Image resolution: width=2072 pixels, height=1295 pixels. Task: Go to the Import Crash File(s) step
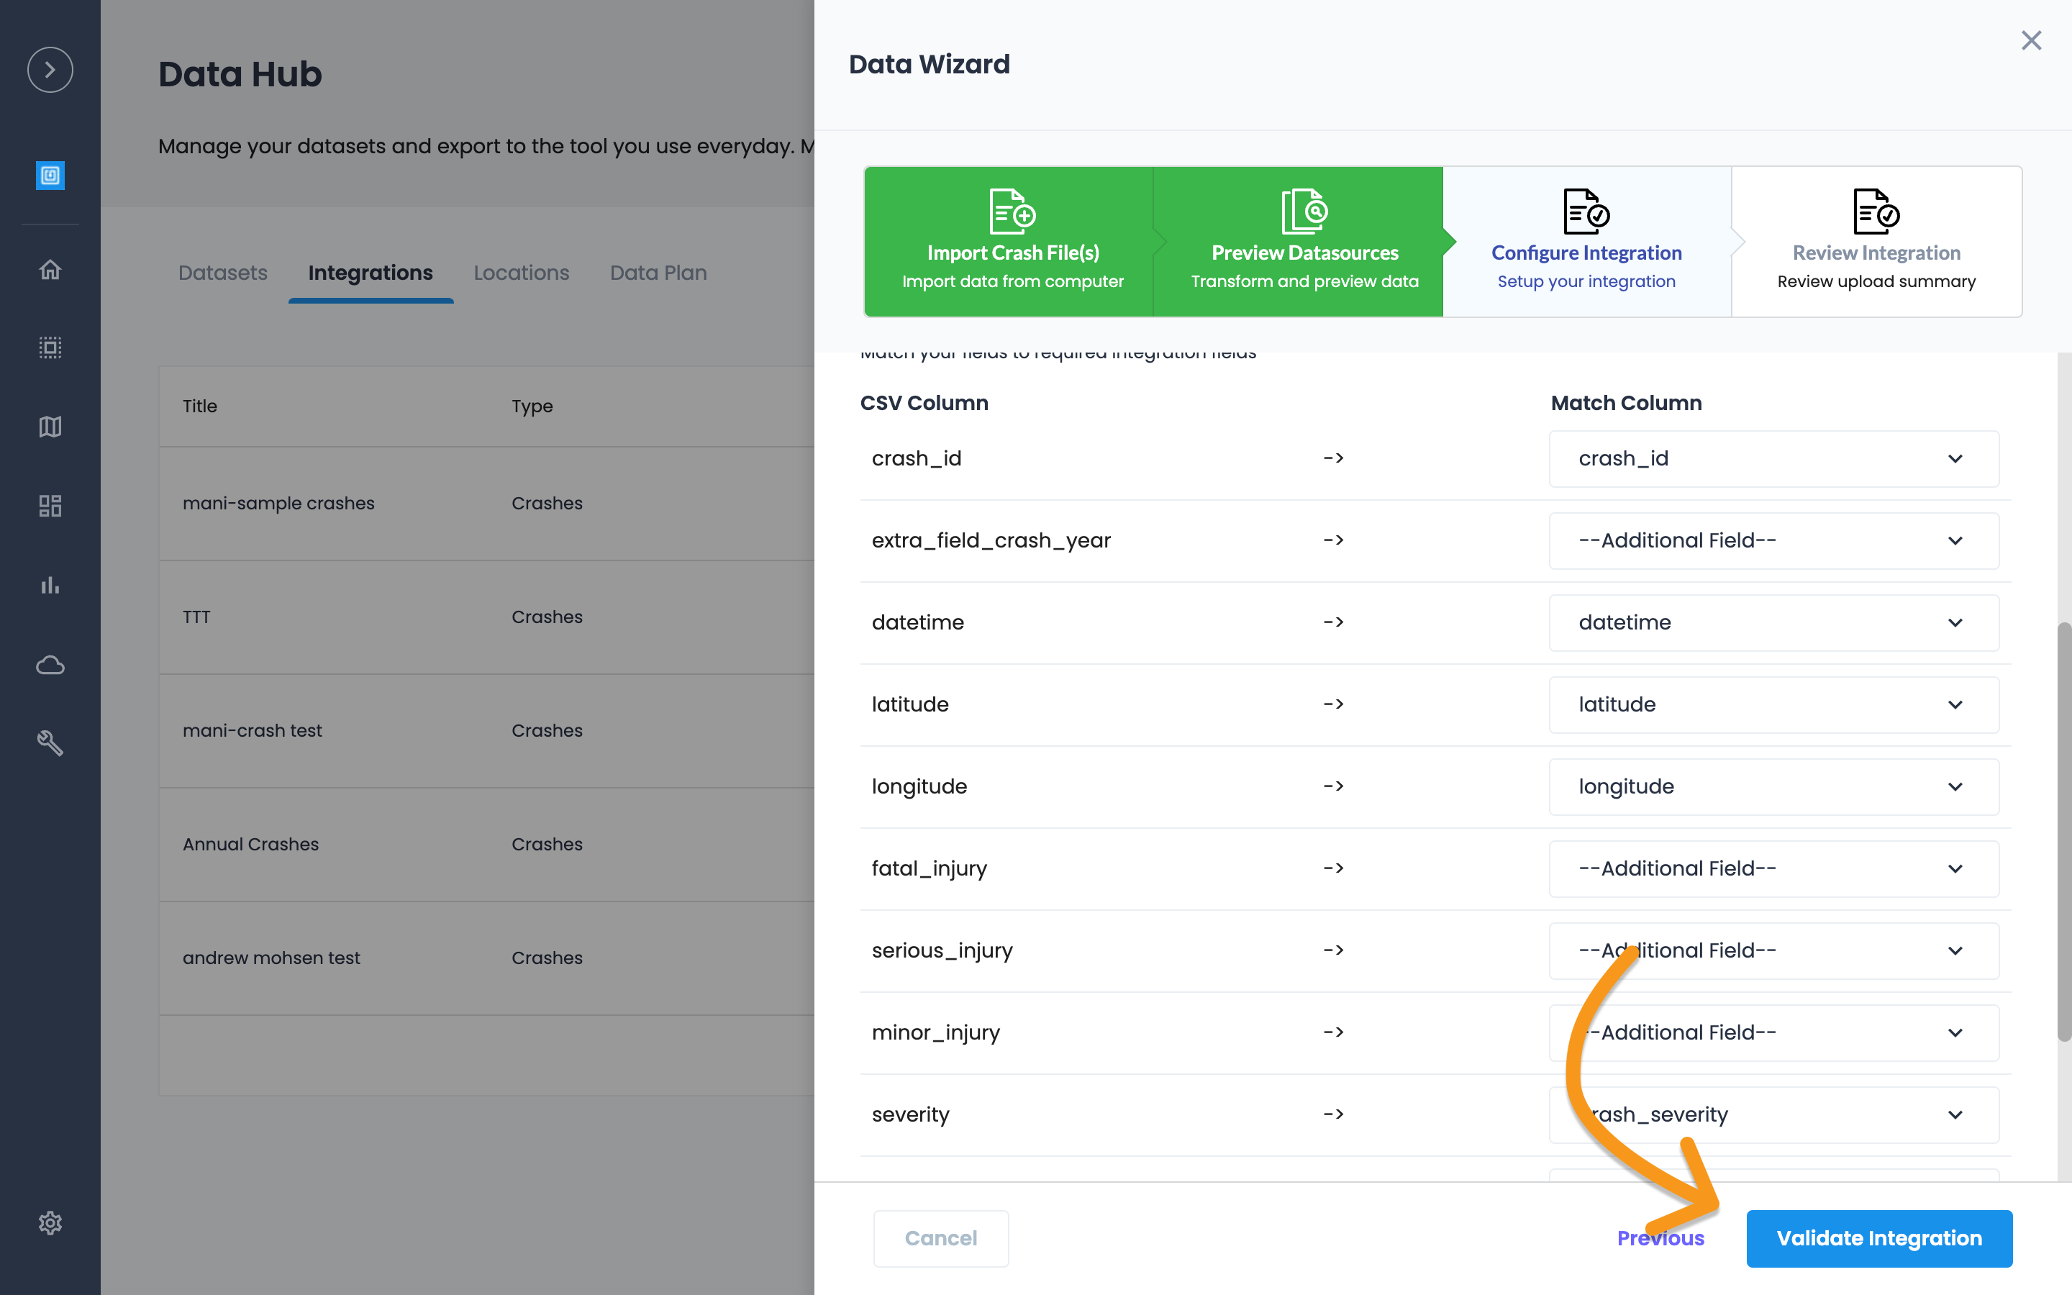(1012, 242)
